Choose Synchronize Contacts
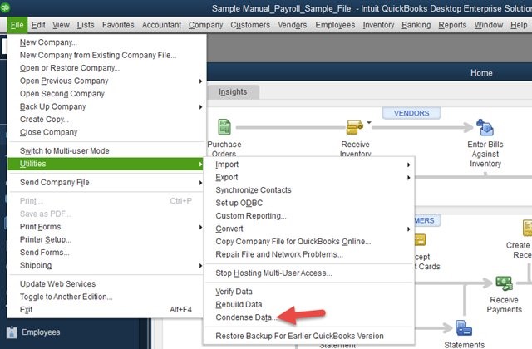The height and width of the screenshot is (349, 532). point(254,190)
